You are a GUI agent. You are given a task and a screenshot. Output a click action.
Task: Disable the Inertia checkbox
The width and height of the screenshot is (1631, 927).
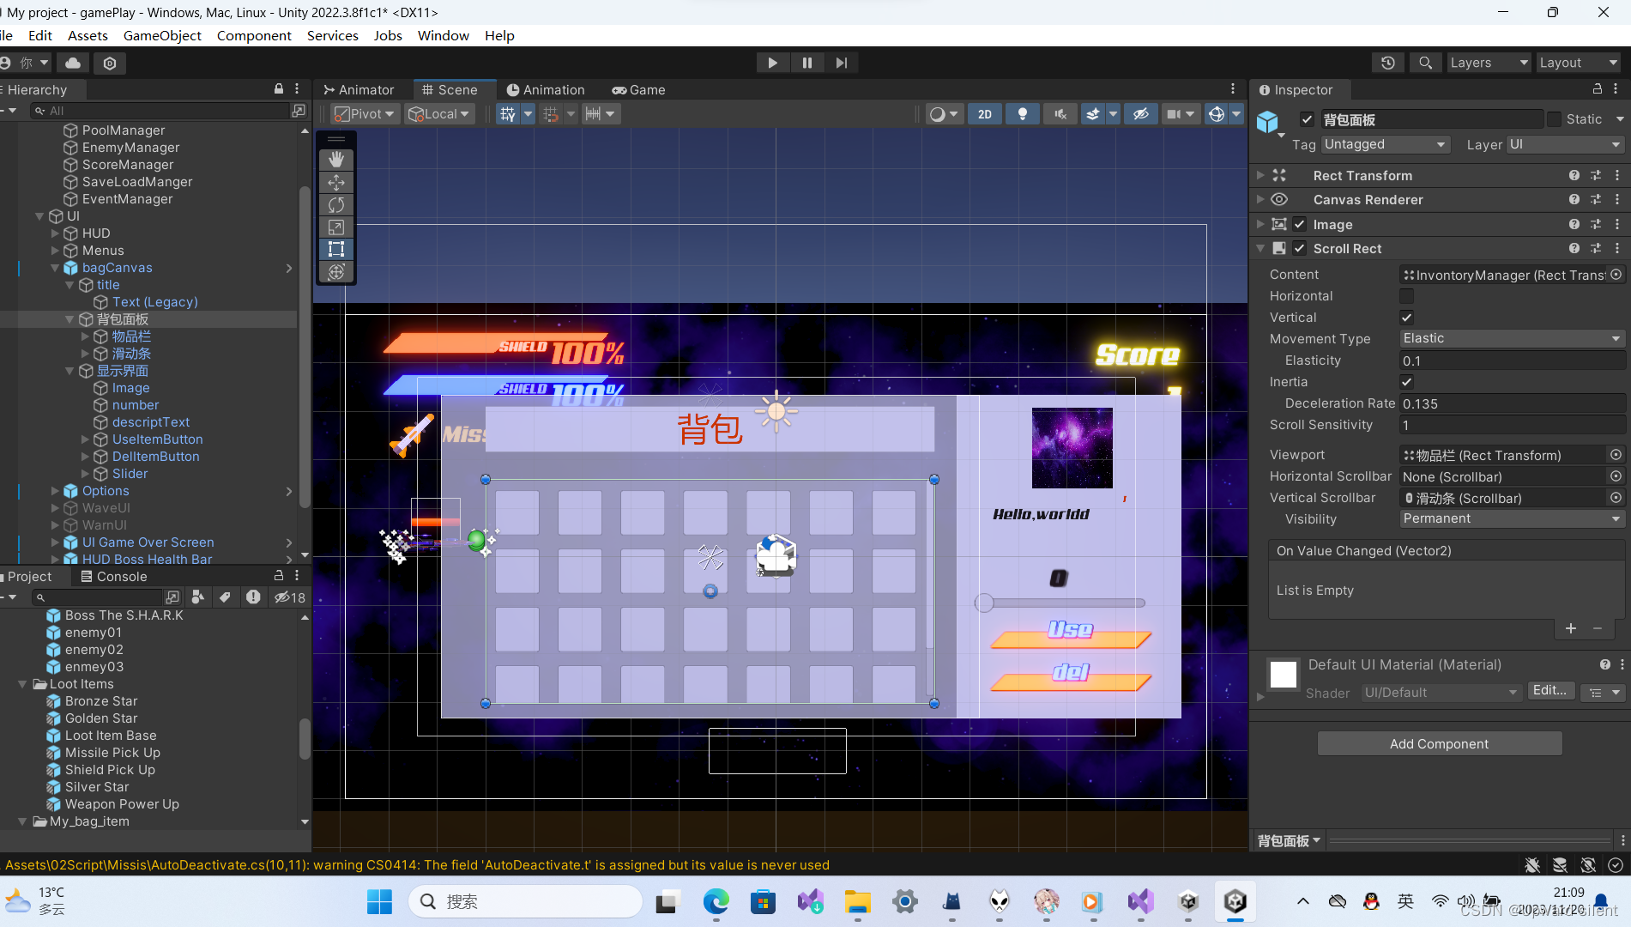(1406, 381)
